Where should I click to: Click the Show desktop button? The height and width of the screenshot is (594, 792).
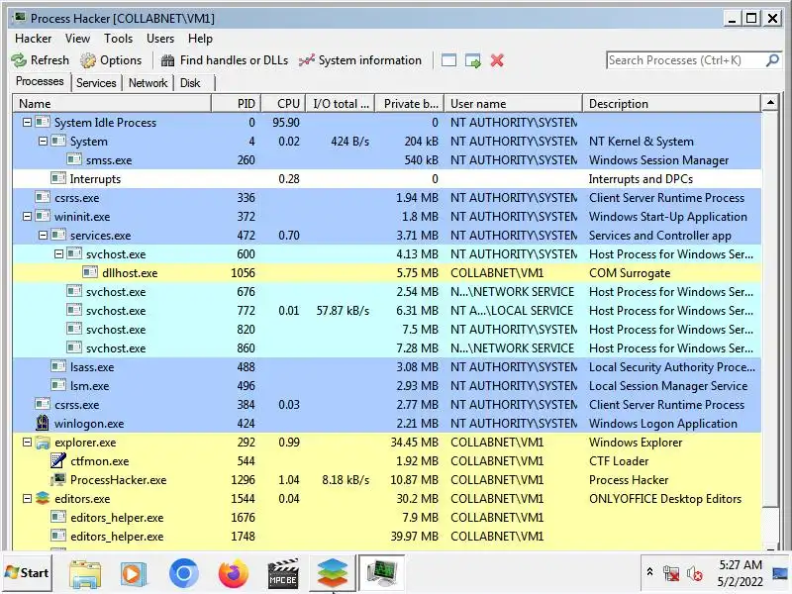pyautogui.click(x=780, y=573)
